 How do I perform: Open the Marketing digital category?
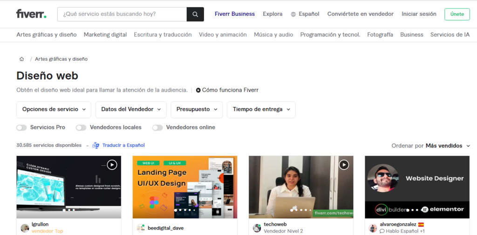point(105,34)
